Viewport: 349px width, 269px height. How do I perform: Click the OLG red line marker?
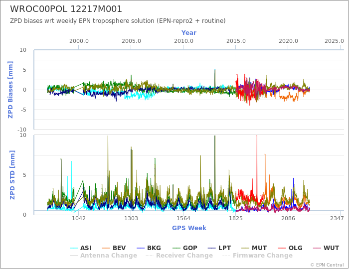(282, 248)
